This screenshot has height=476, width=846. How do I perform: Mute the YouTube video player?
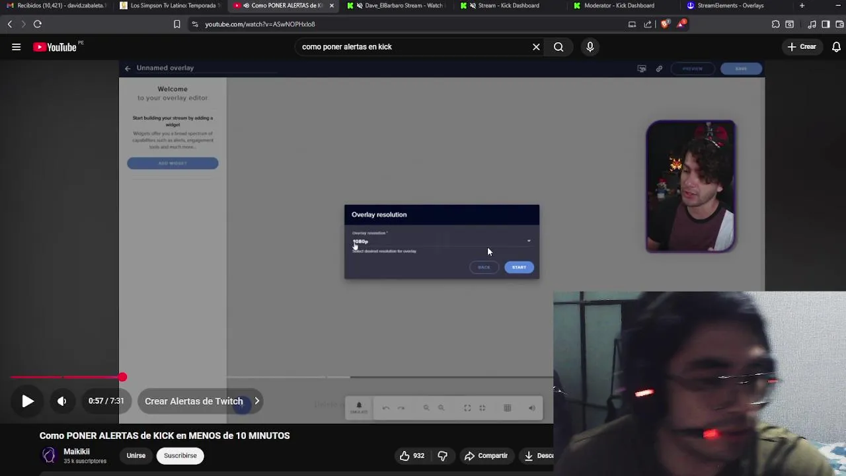[62, 401]
